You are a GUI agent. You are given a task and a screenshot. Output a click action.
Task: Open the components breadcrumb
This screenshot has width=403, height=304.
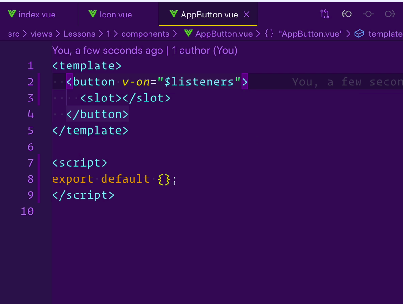tap(145, 34)
